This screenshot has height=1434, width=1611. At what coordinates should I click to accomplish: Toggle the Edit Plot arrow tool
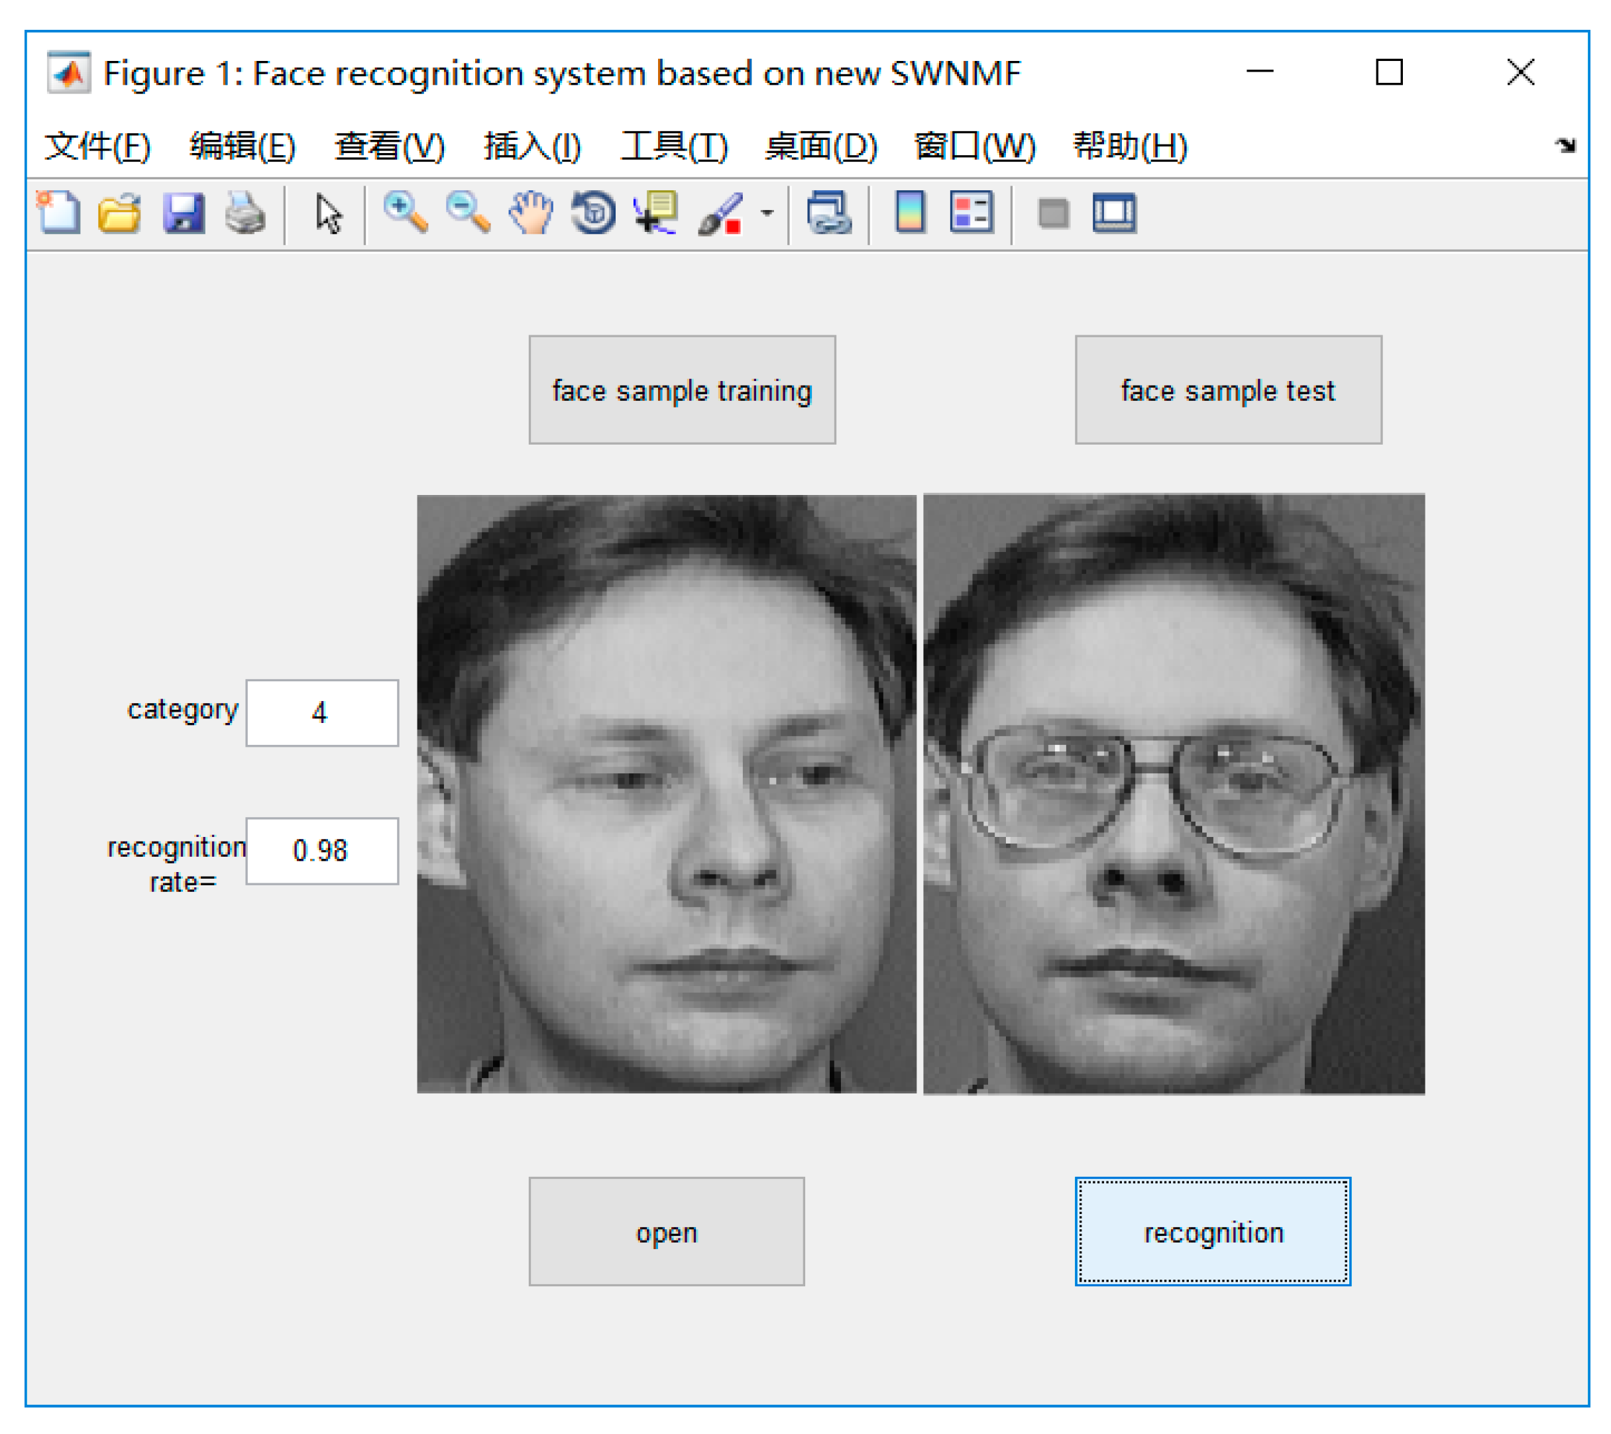(x=329, y=214)
